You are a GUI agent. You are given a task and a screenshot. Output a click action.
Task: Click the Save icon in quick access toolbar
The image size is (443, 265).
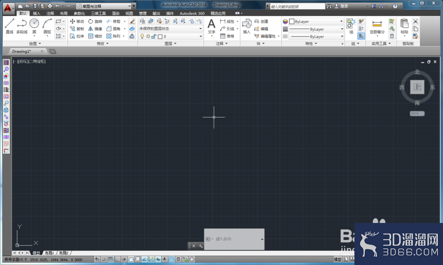(35, 6)
